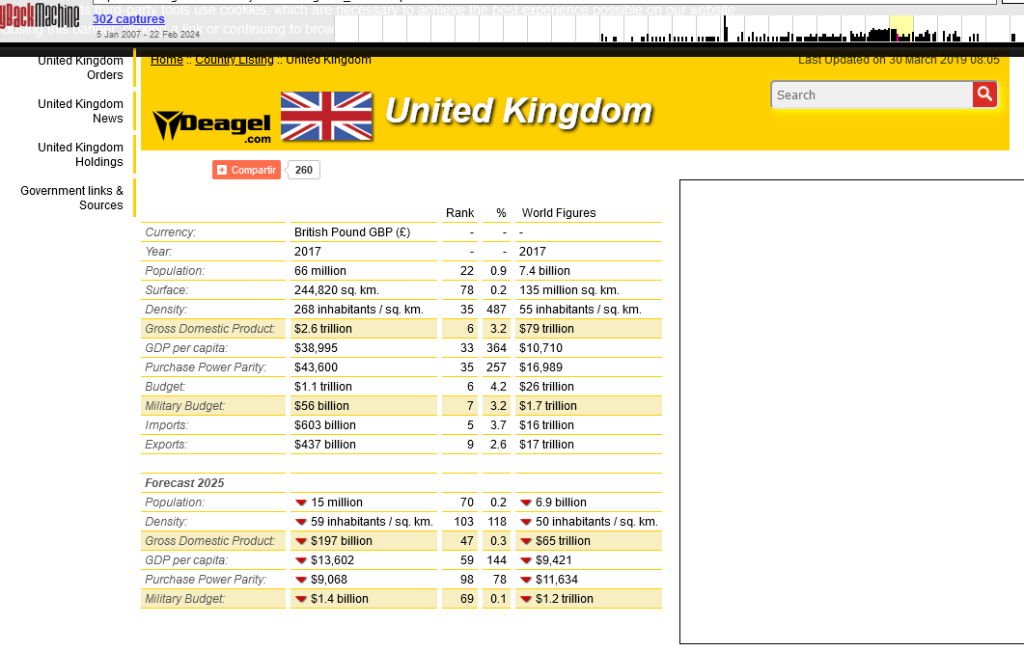1024x652 pixels.
Task: Click the 260 share count bubble
Action: point(304,170)
